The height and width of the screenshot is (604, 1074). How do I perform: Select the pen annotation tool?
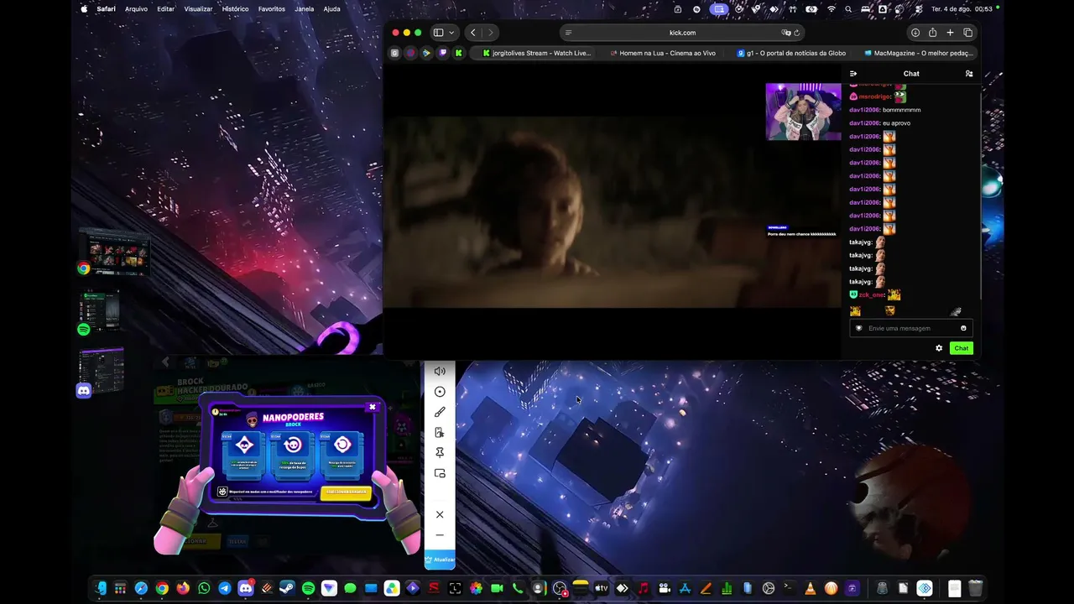point(440,412)
